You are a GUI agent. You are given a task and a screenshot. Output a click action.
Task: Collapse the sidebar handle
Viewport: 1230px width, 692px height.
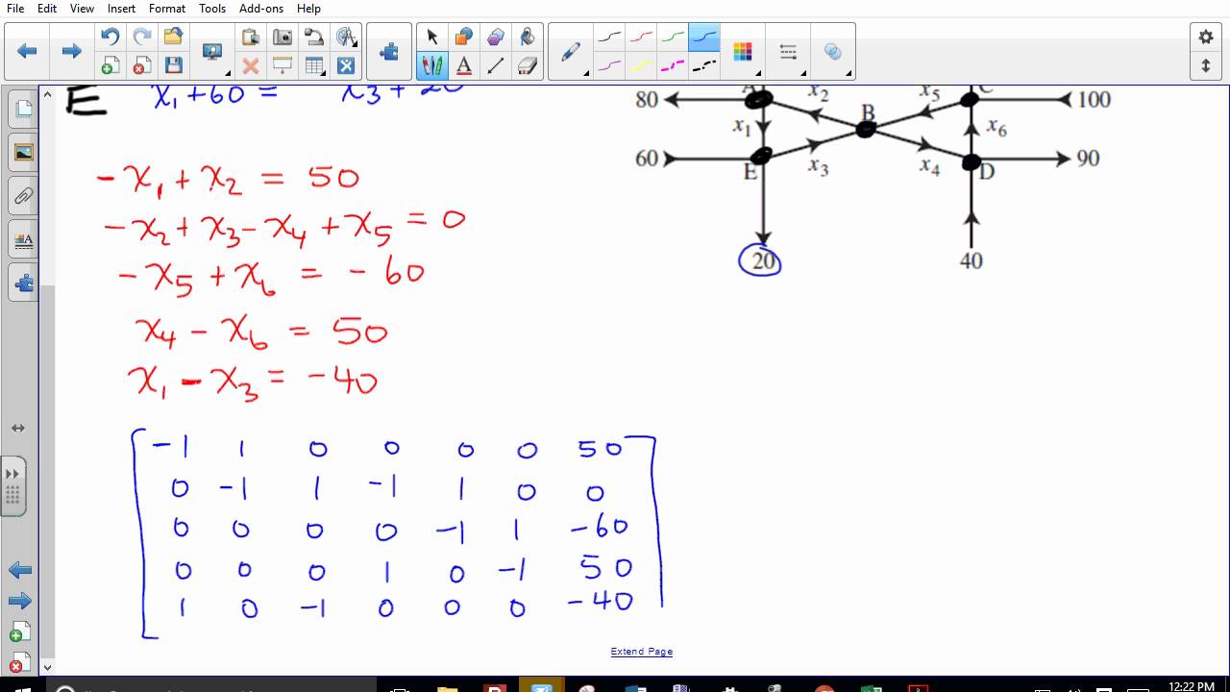click(12, 485)
